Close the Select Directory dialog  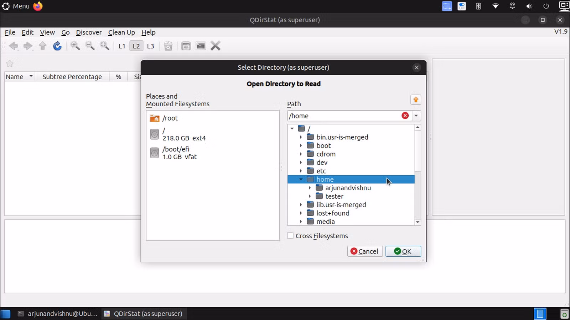pyautogui.click(x=416, y=68)
